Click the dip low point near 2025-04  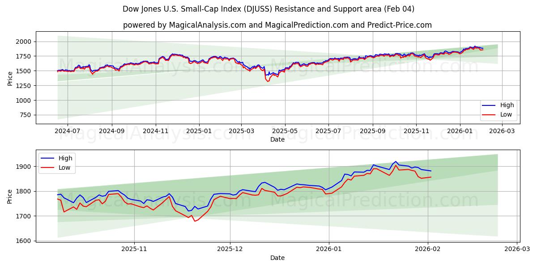[x=268, y=82]
